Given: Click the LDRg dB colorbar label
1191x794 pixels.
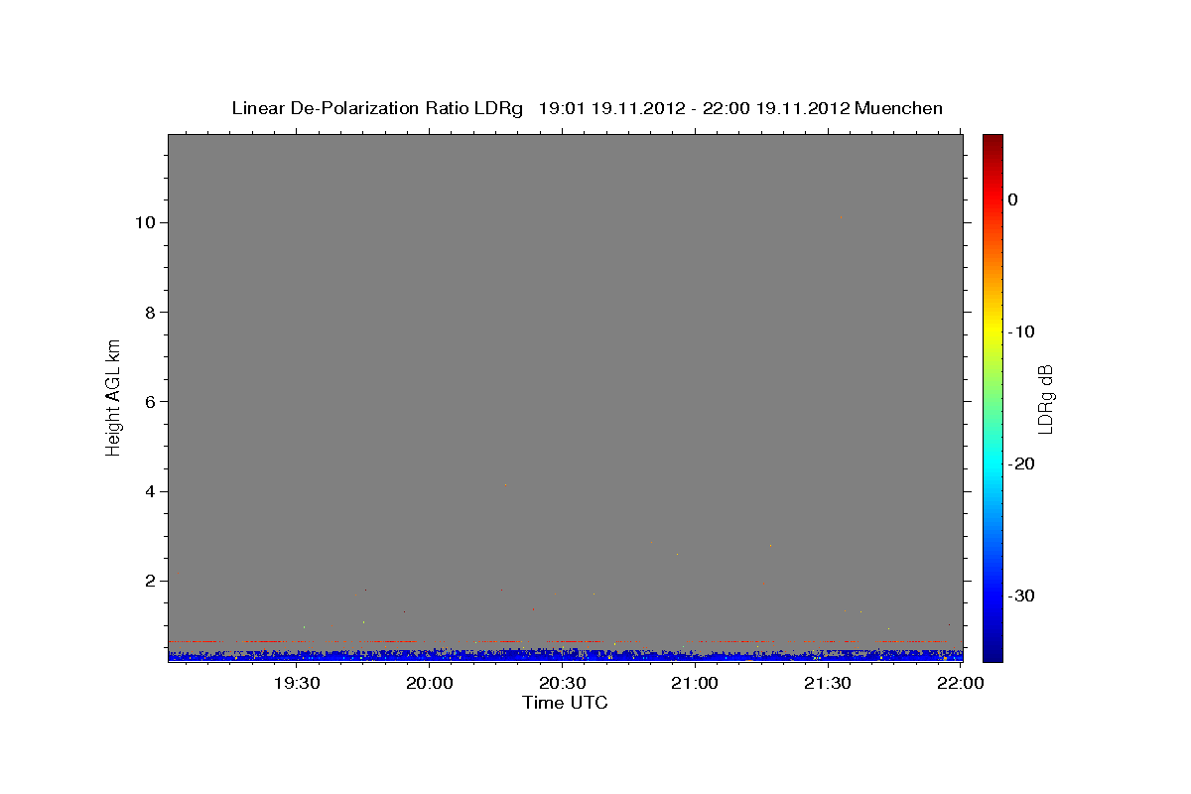Looking at the screenshot, I should tap(1045, 398).
